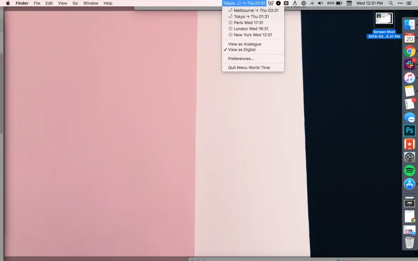Screen dimensions: 418x261
Task: Click the calendar date menu bar icon
Action: tap(349, 3)
